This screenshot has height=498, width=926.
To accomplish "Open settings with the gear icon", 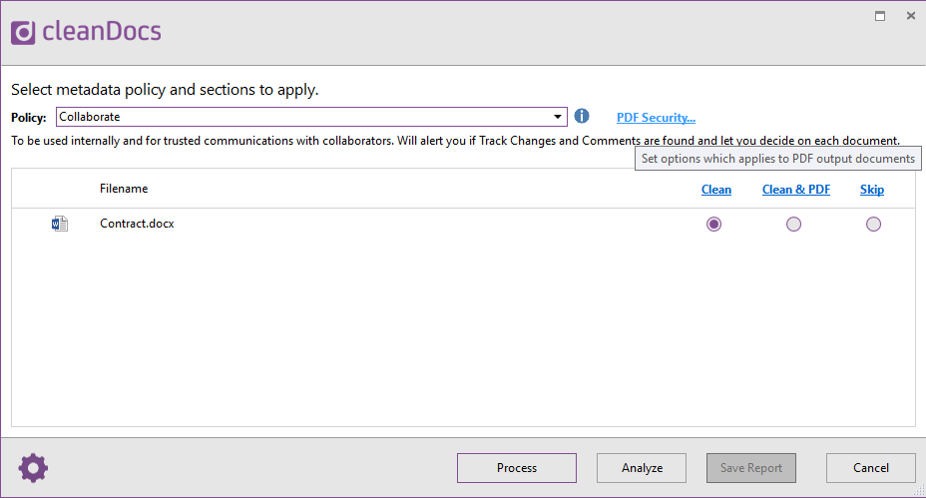I will pos(33,468).
